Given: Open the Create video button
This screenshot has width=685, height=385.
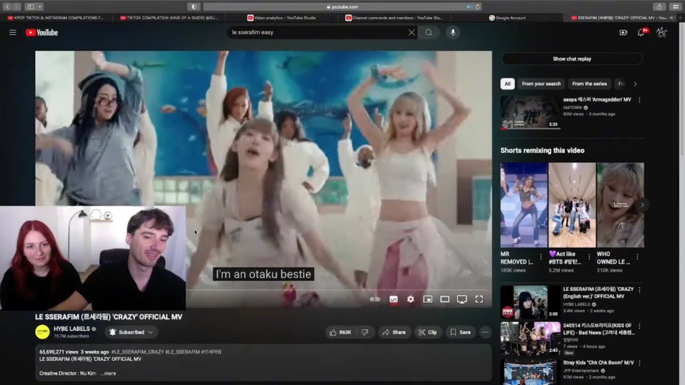Looking at the screenshot, I should point(623,33).
